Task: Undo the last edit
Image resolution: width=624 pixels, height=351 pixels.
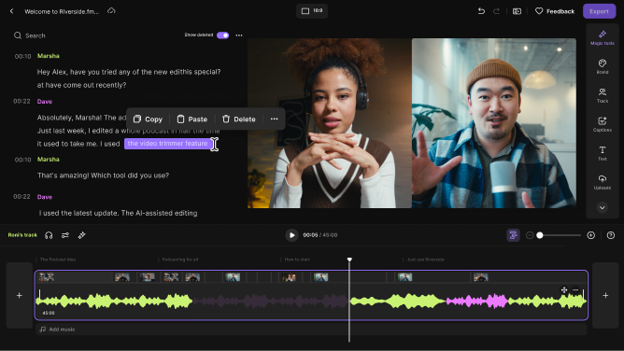Action: coord(481,11)
